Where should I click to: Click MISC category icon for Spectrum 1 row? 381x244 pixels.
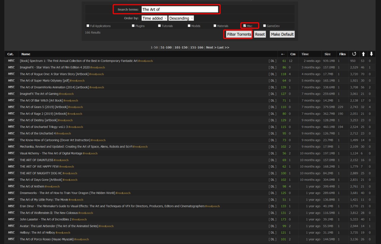(11, 61)
